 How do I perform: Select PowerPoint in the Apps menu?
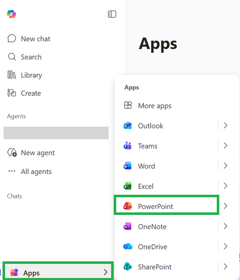(x=167, y=205)
